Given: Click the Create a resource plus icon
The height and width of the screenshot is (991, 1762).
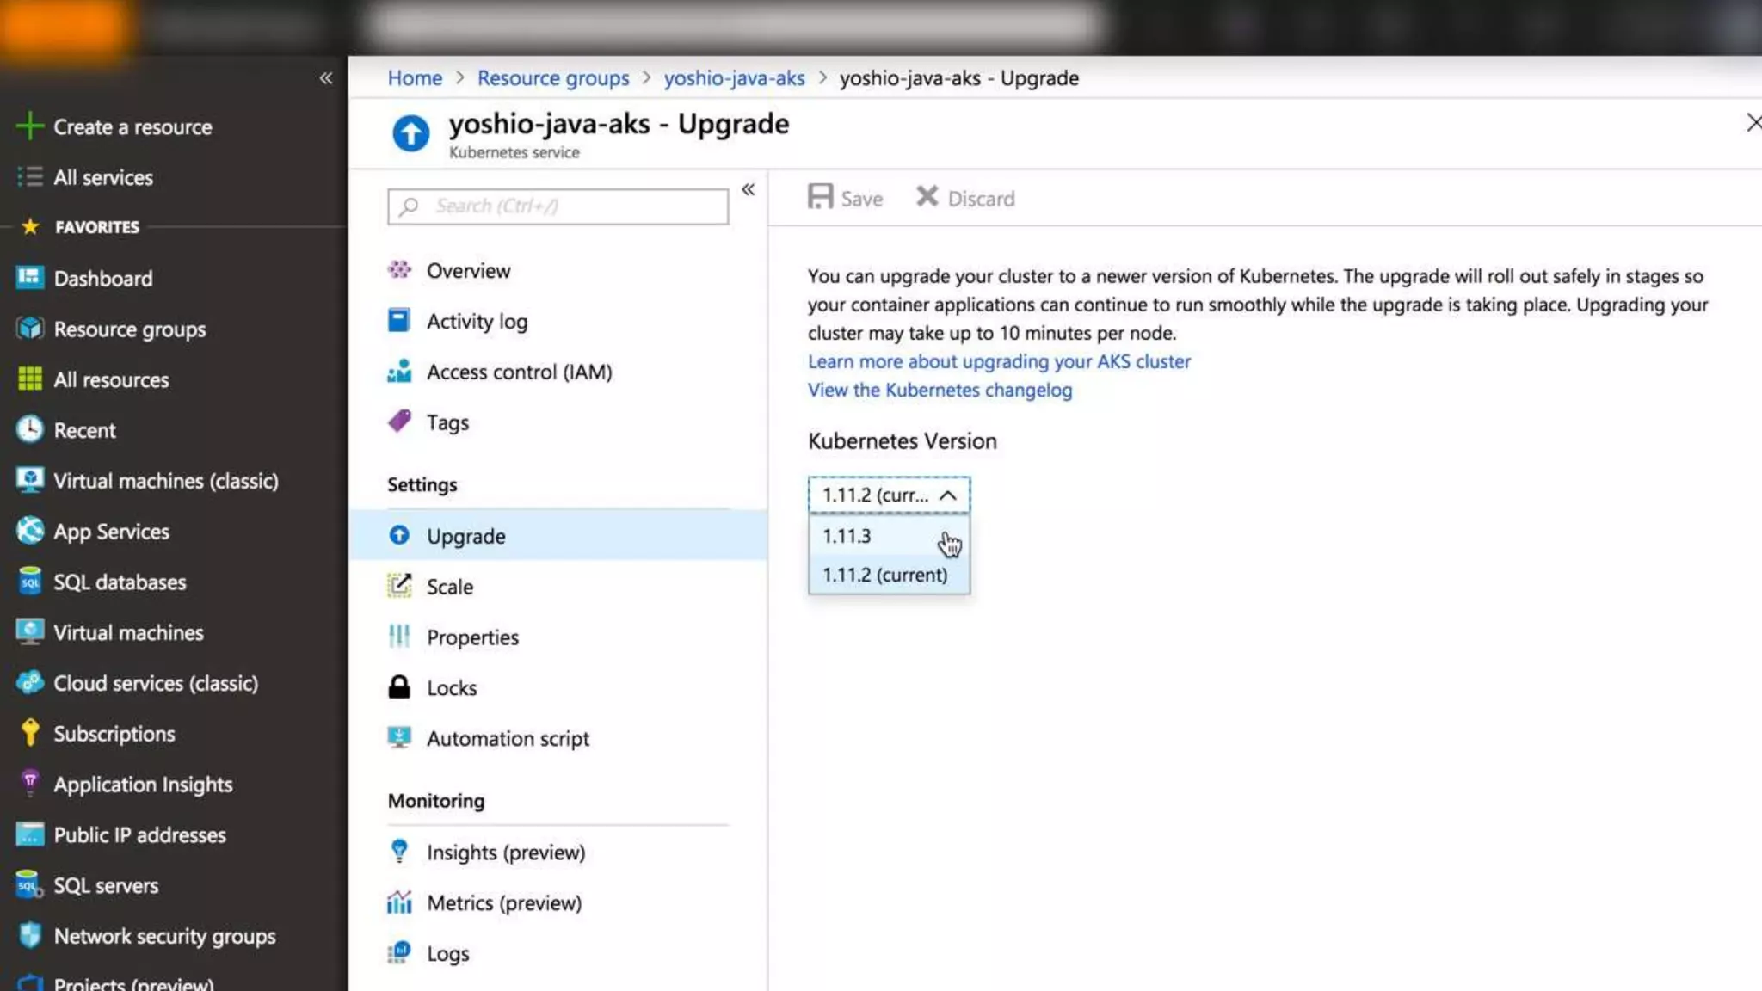Looking at the screenshot, I should coord(29,126).
